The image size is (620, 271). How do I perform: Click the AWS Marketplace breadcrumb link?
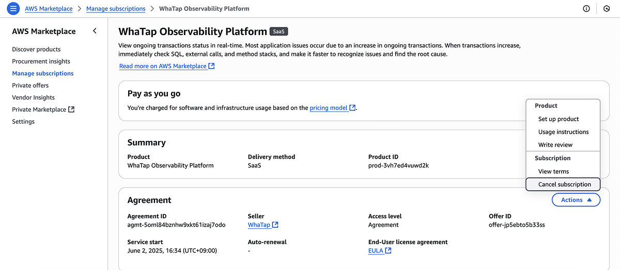(49, 9)
